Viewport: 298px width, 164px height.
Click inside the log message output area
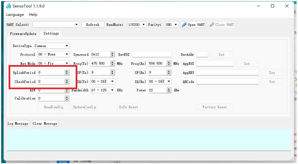click(149, 140)
